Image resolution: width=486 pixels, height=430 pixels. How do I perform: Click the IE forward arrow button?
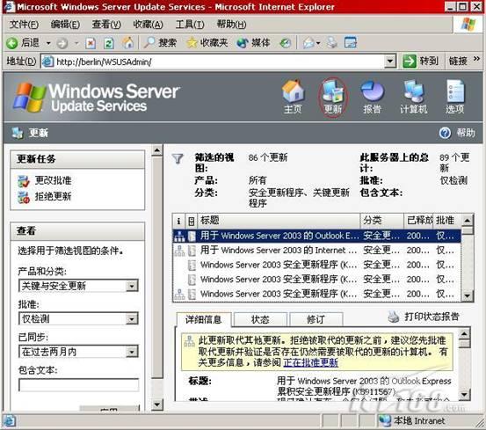(x=62, y=43)
